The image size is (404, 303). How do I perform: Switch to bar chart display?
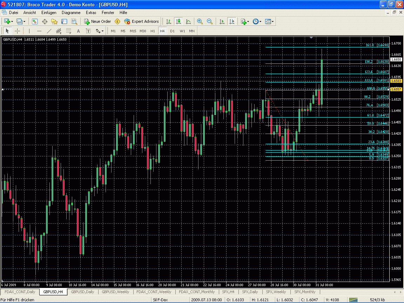coord(168,22)
